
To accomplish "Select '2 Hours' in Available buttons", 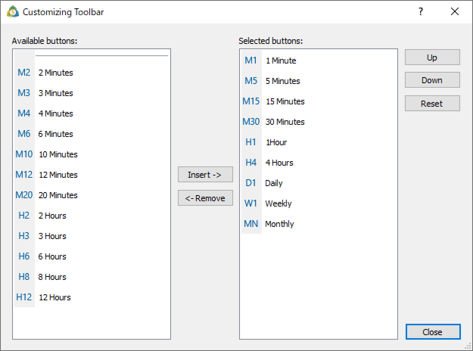I will pos(52,216).
